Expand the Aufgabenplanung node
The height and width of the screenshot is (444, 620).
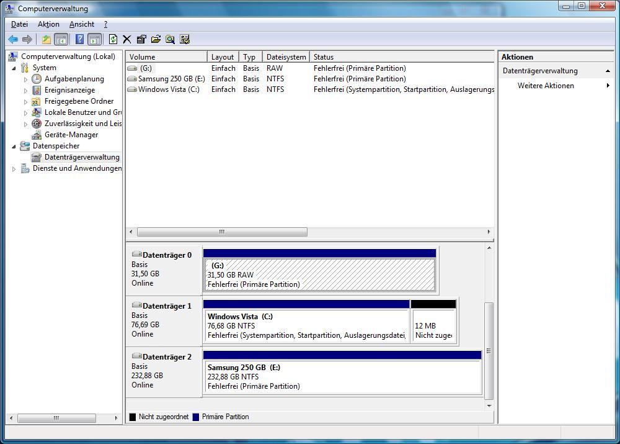pyautogui.click(x=25, y=79)
